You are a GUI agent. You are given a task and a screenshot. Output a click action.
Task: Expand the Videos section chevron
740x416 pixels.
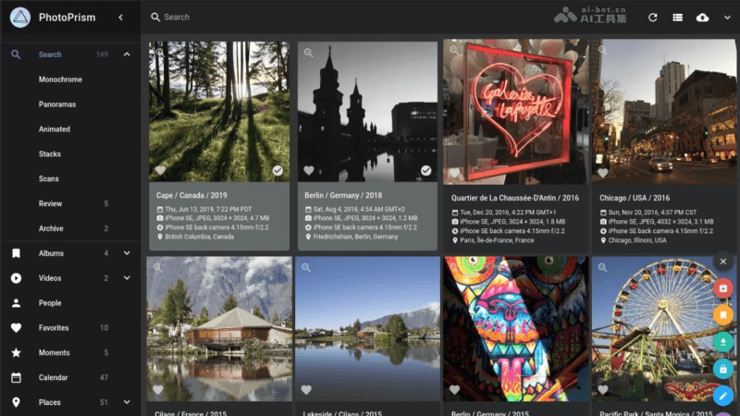[127, 278]
